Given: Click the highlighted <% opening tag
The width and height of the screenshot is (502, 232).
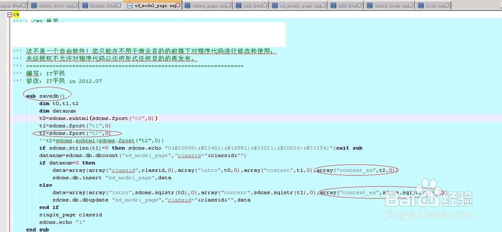Looking at the screenshot, I should pos(16,15).
